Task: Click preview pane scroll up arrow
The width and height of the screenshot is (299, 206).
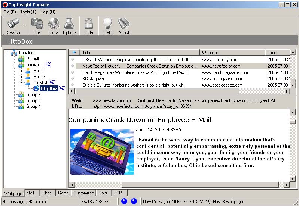Action: [x=293, y=112]
